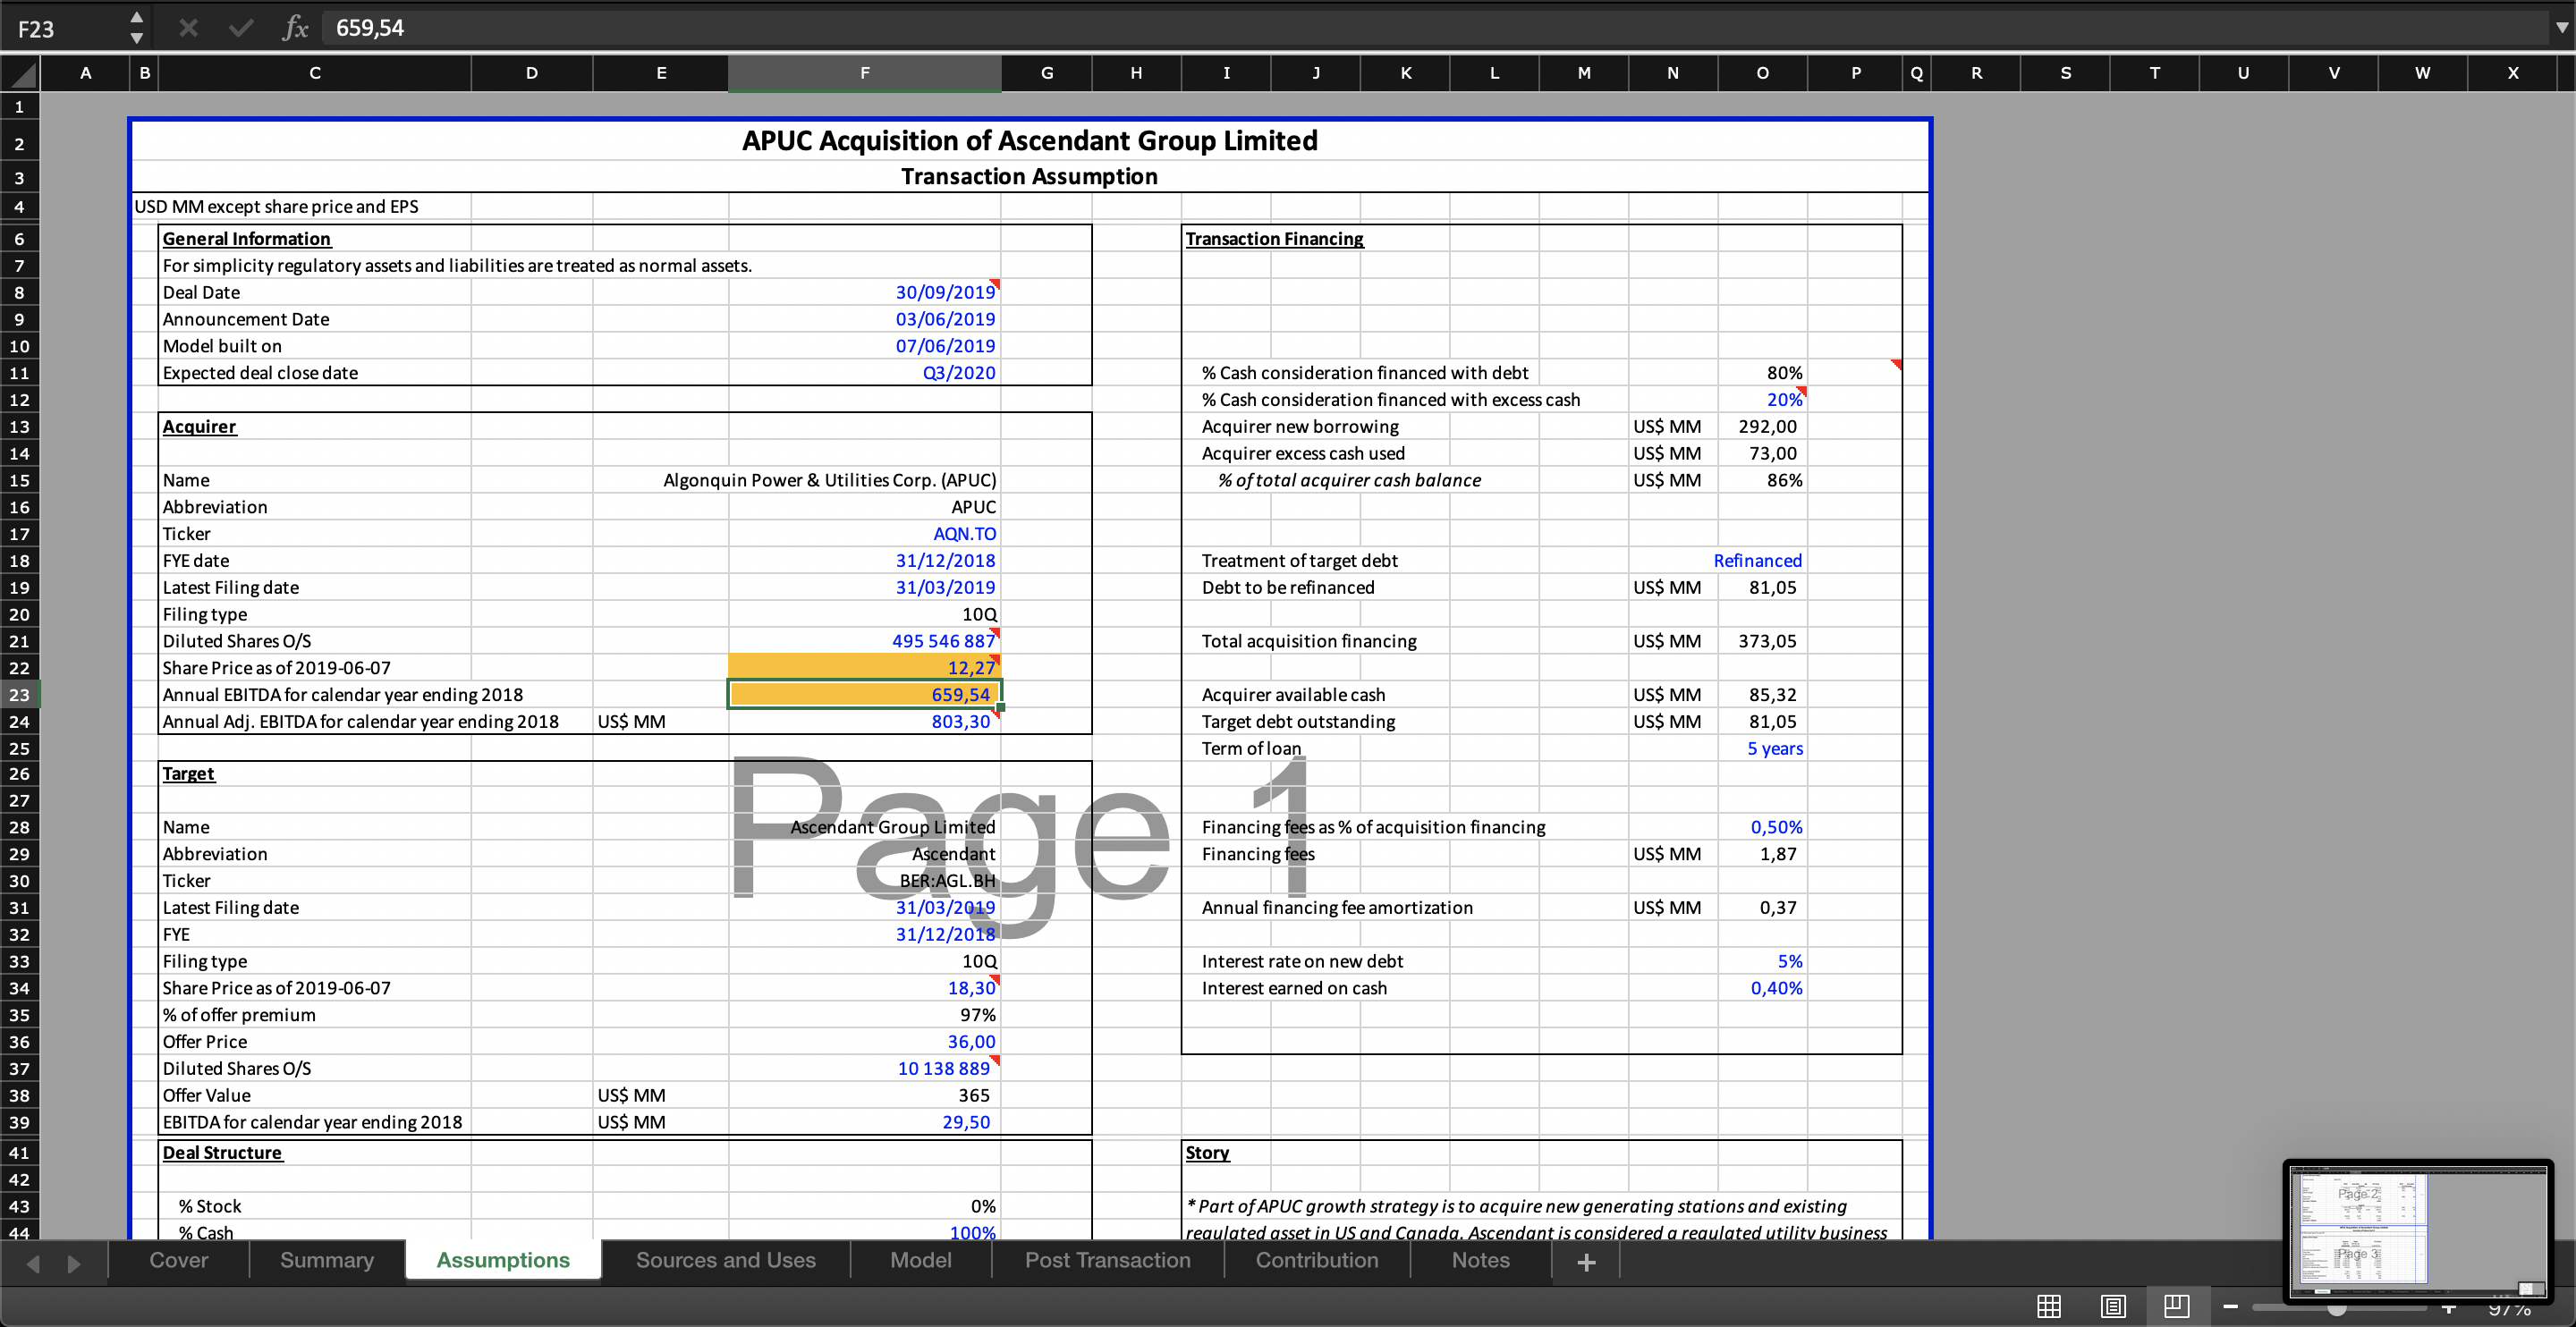
Task: Click the window thumbnail preview
Action: 2417,1230
